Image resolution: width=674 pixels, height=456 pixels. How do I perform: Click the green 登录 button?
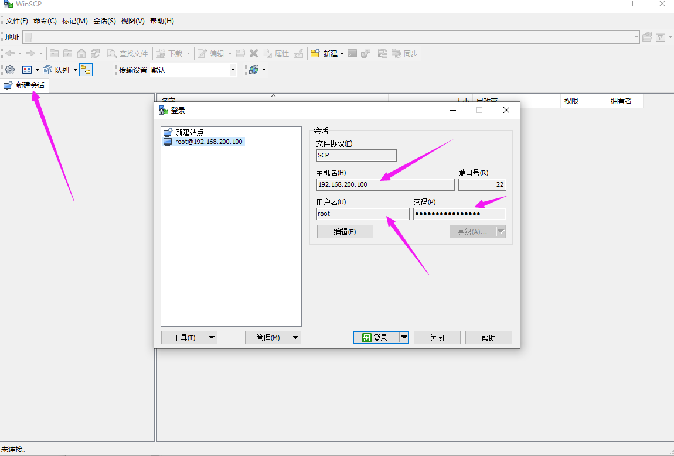click(x=376, y=338)
